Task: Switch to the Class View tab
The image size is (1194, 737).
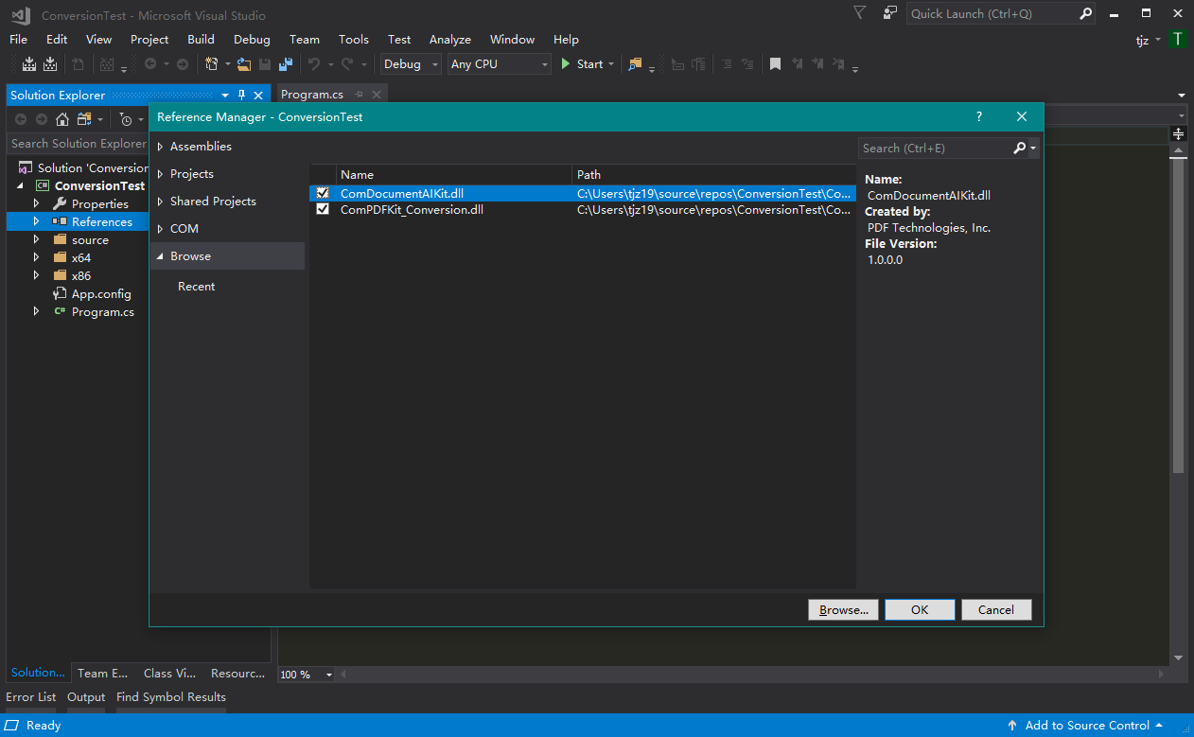Action: coord(170,674)
